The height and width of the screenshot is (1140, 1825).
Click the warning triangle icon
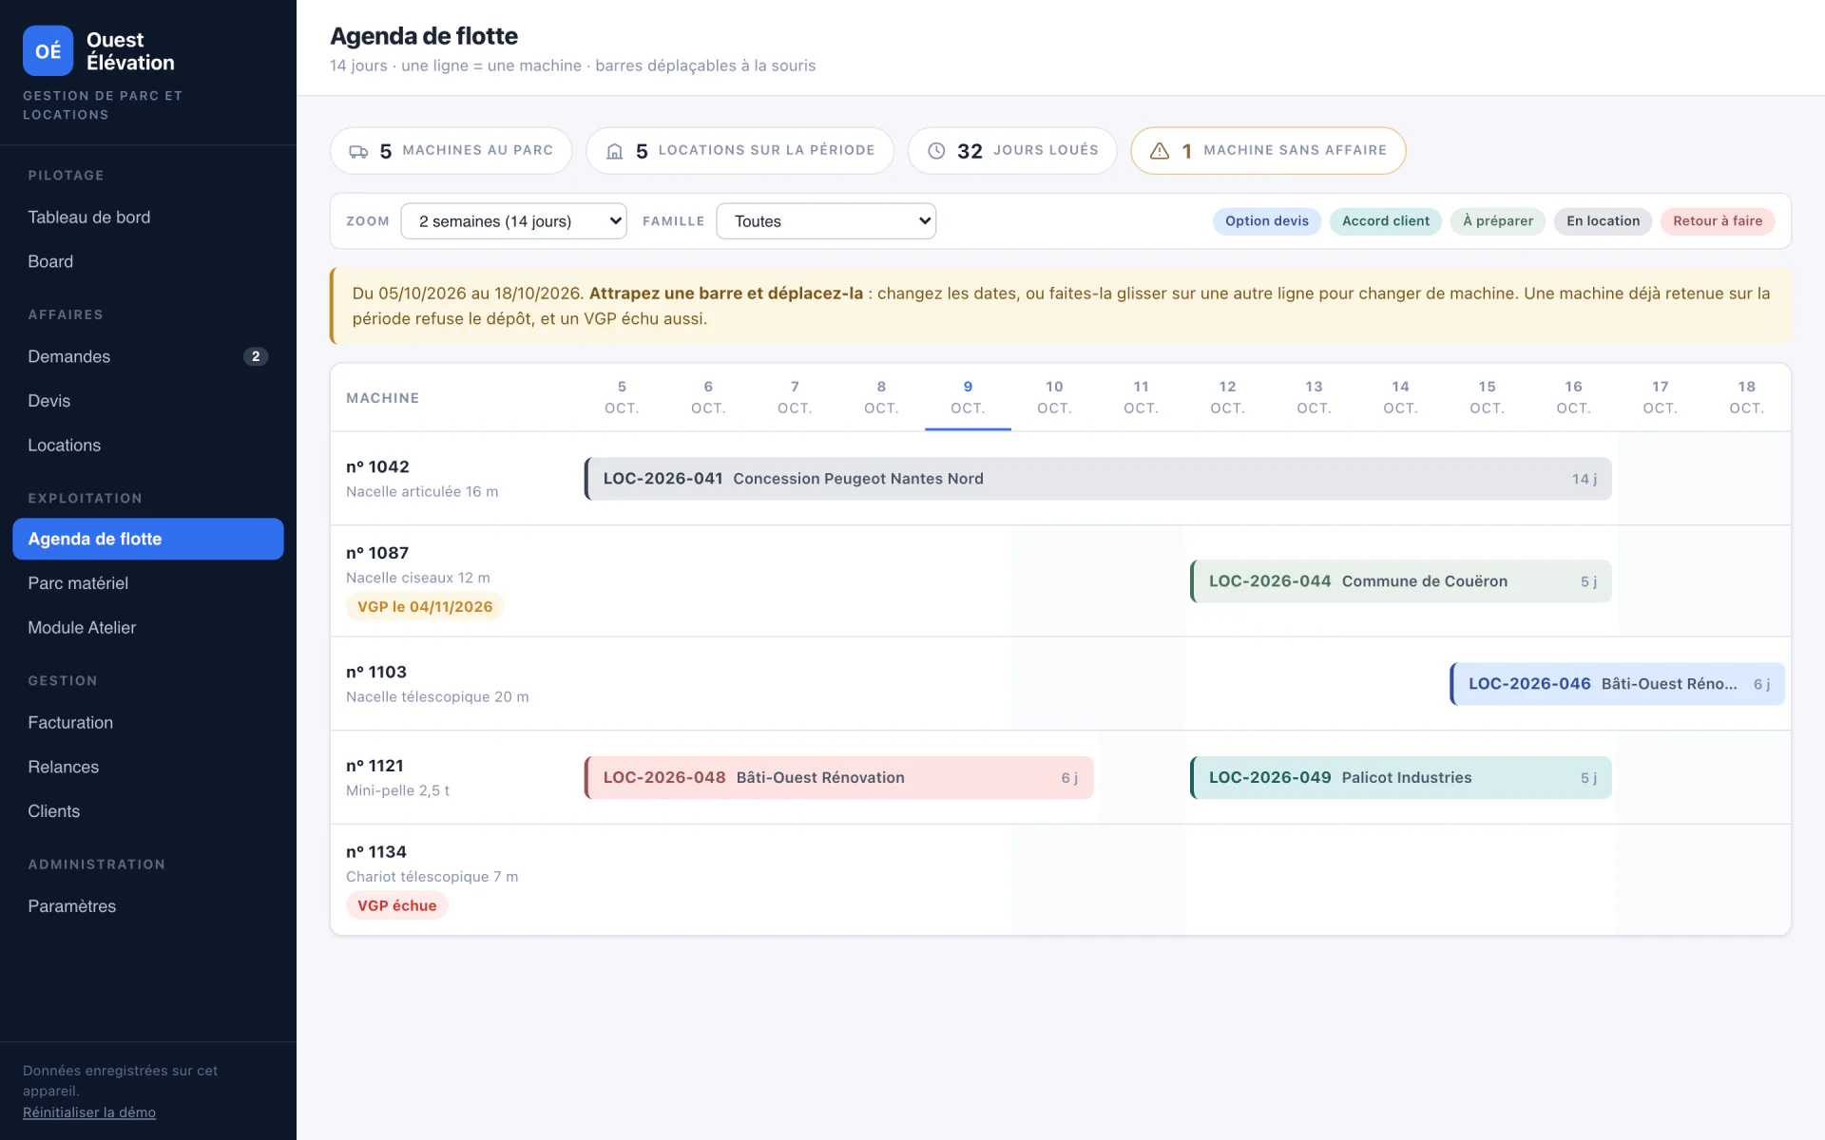(1160, 151)
